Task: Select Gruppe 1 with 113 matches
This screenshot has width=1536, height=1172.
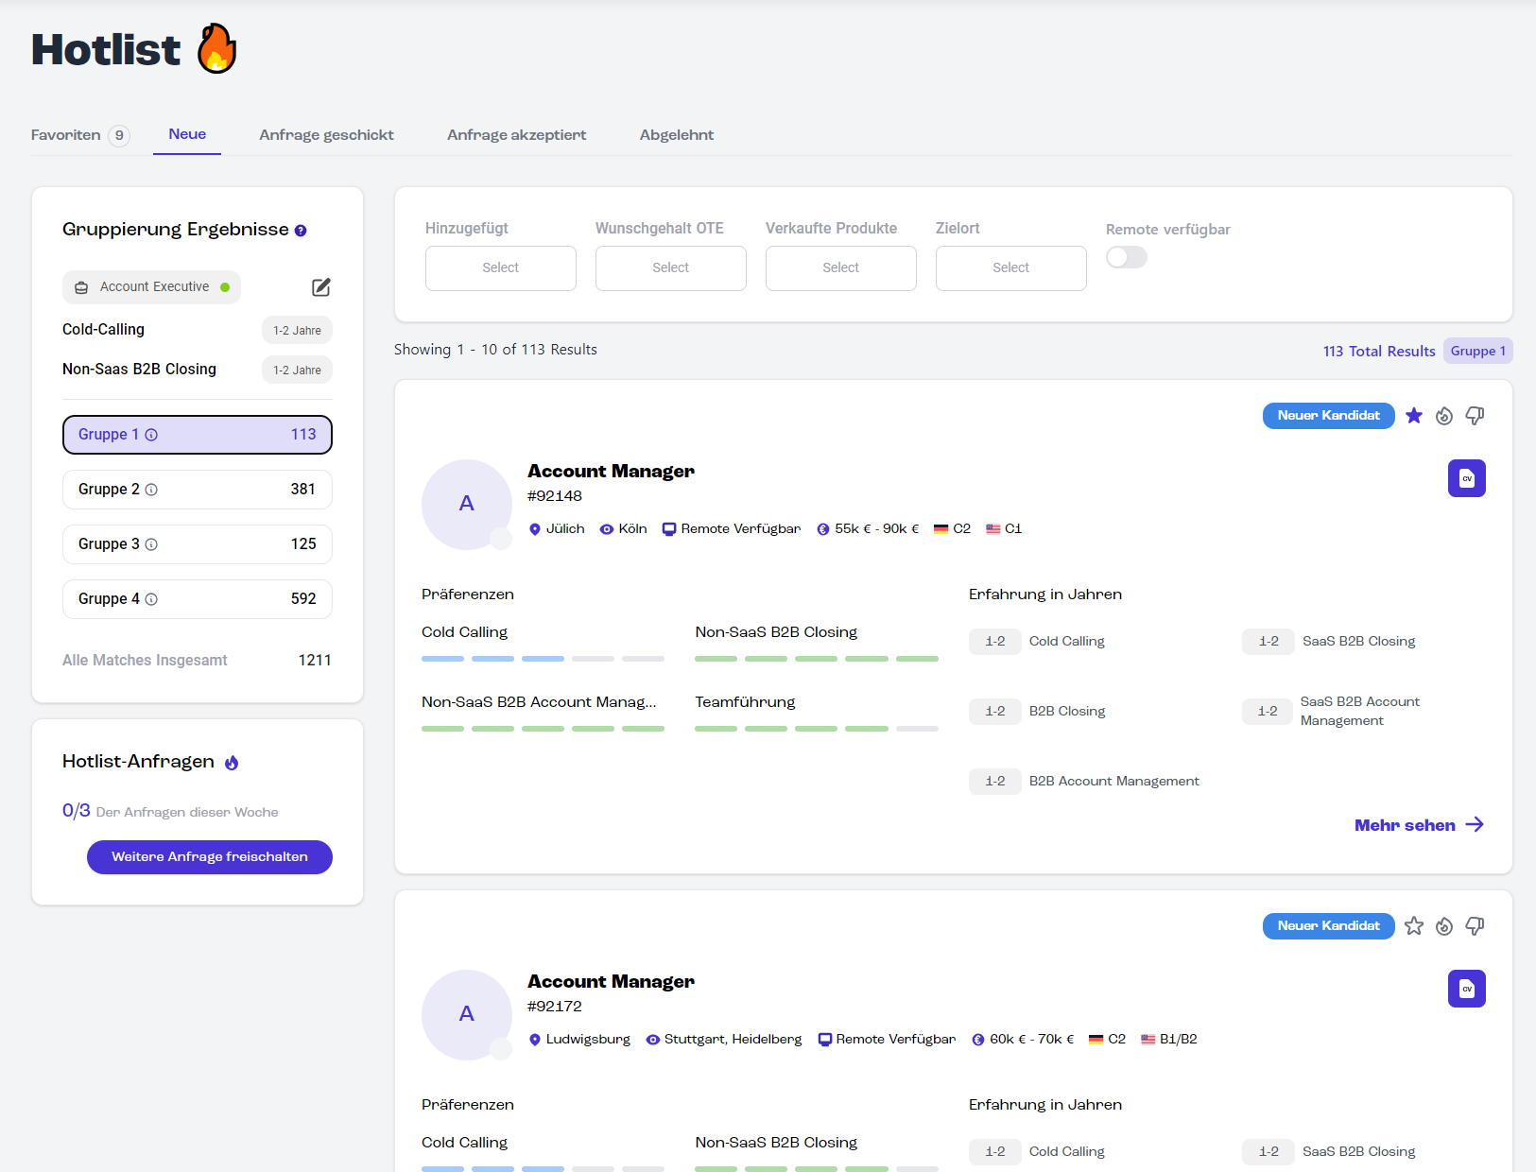Action: 198,435
